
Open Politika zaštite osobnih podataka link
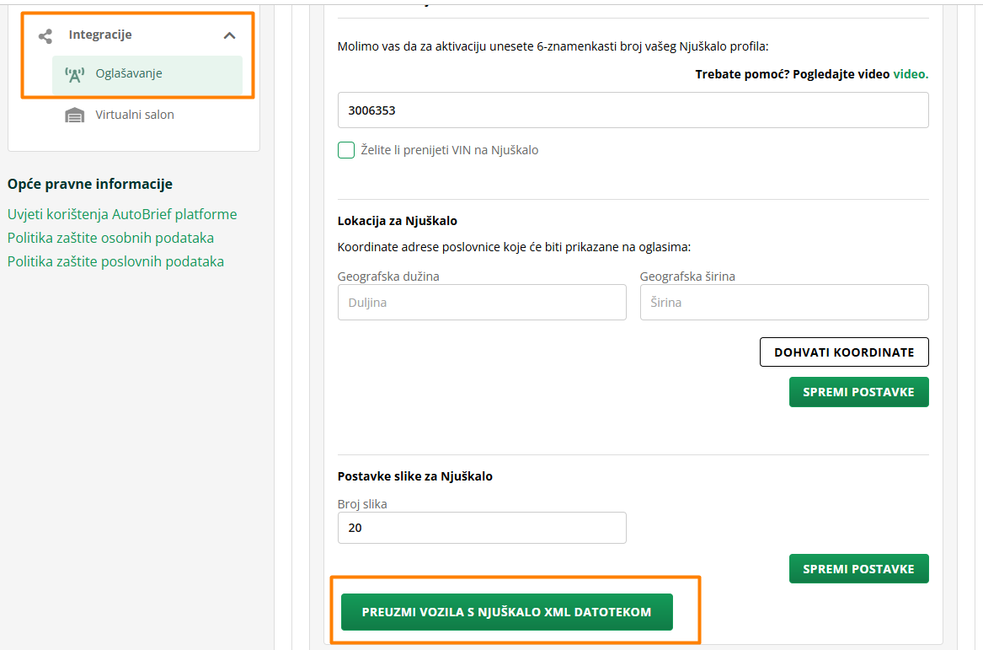click(x=110, y=238)
